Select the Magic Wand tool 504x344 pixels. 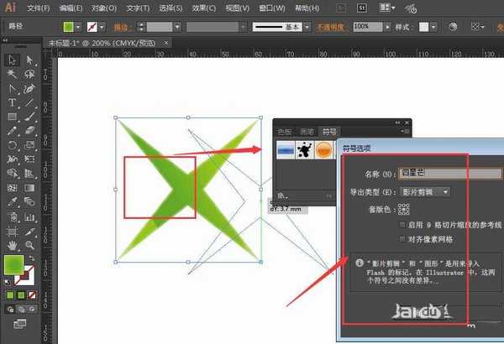pos(12,75)
